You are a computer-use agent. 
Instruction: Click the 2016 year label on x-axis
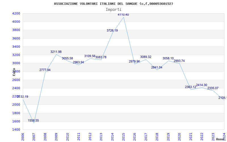click(135, 137)
